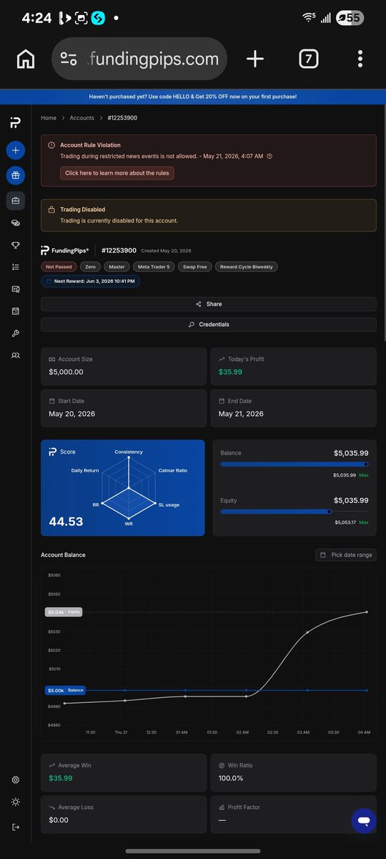Open the coins icon in sidebar
This screenshot has width=386, height=859.
click(x=16, y=223)
